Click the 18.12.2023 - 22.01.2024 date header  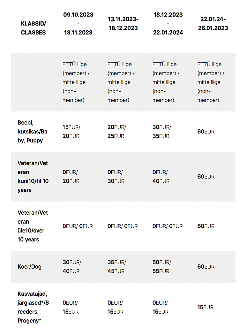point(168,24)
